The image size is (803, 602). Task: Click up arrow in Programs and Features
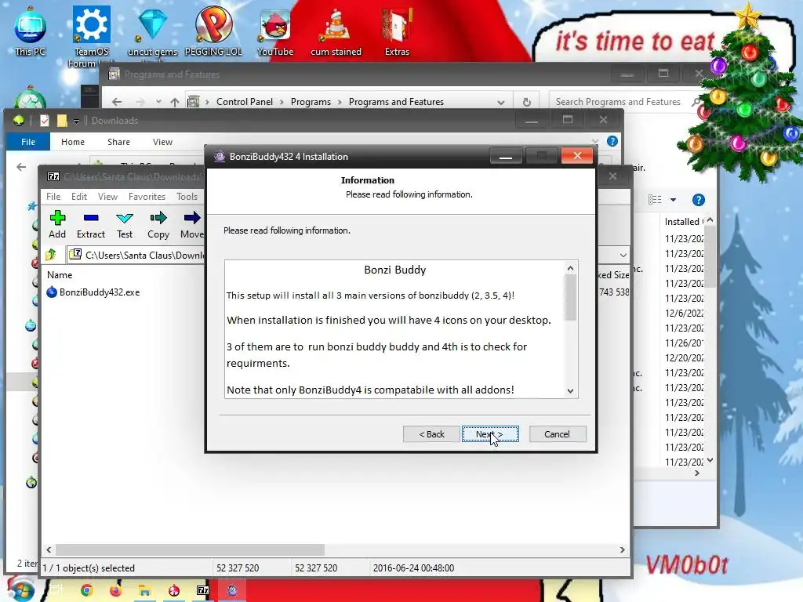pos(175,102)
